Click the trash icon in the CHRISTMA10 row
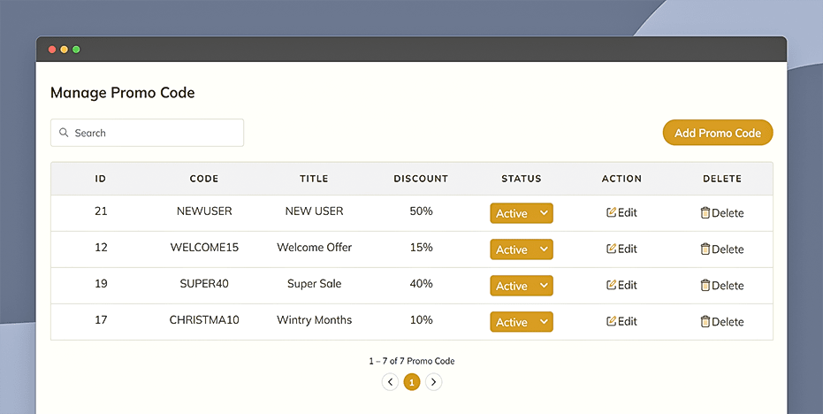Image resolution: width=823 pixels, height=414 pixels. [705, 321]
